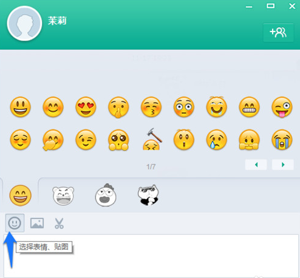
Task: Insert the pitiful hands-clasped emoji
Action: (249, 140)
